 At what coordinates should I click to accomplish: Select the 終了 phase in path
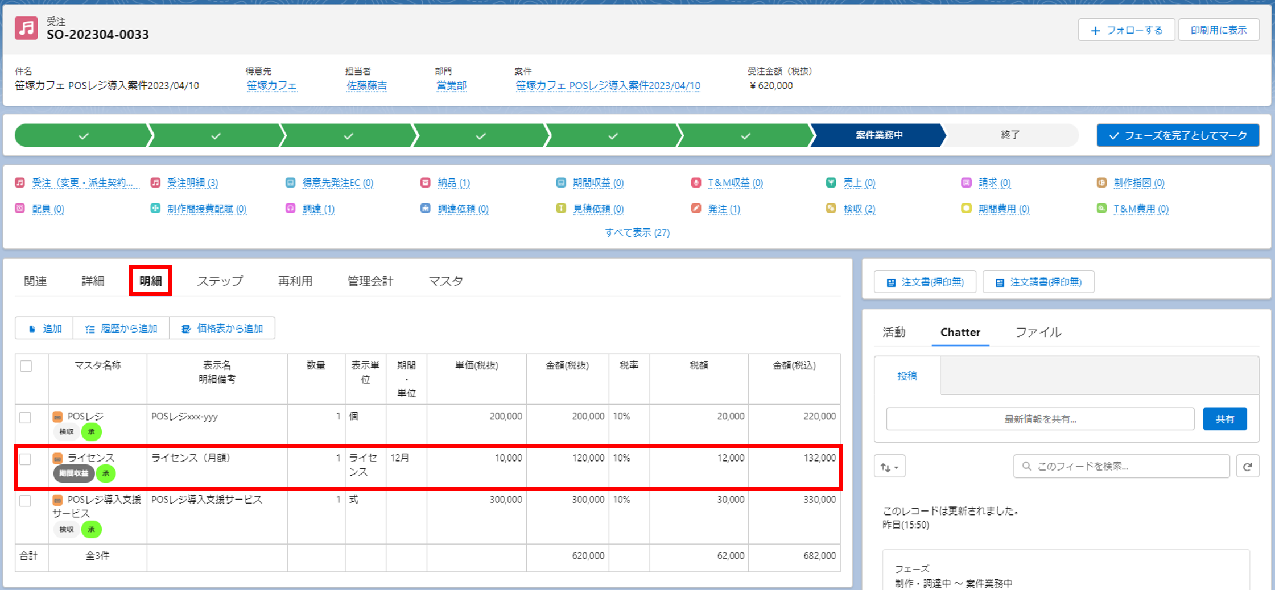pos(1010,135)
